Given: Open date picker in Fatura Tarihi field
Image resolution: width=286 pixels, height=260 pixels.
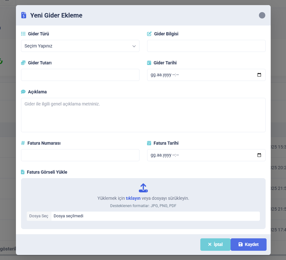Looking at the screenshot, I should pyautogui.click(x=259, y=155).
